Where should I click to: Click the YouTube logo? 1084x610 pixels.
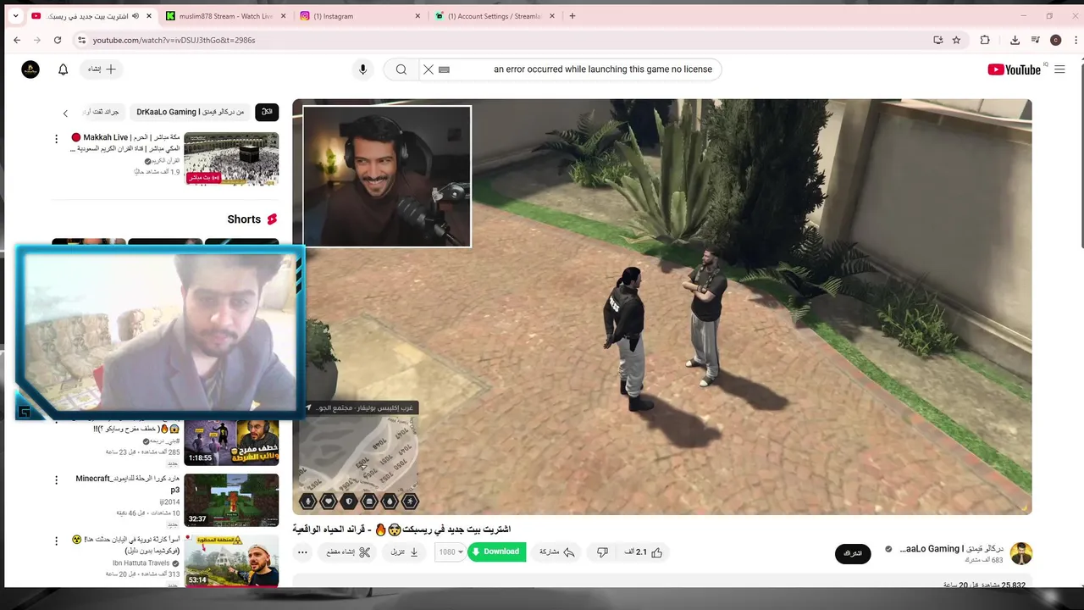pos(1014,69)
